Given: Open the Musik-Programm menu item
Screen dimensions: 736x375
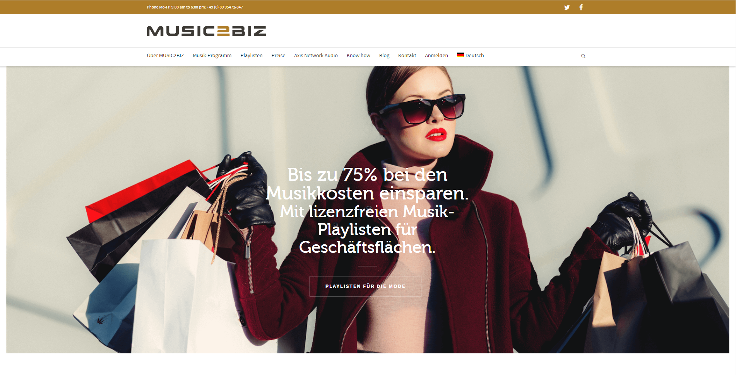Looking at the screenshot, I should 212,56.
